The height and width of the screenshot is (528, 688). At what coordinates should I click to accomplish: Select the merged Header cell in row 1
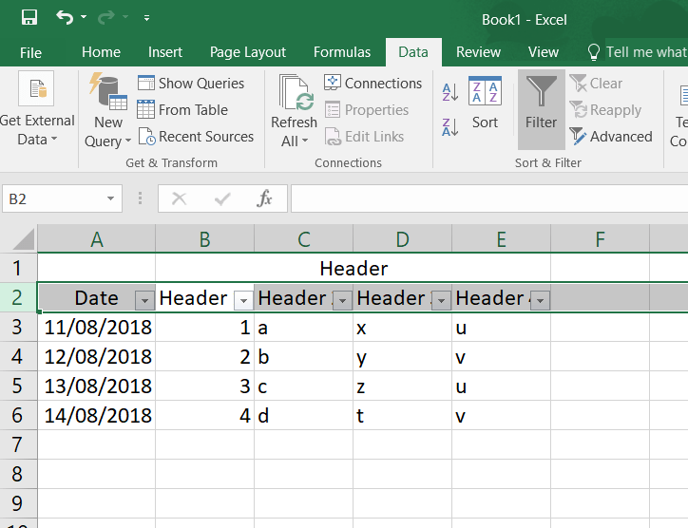pyautogui.click(x=354, y=268)
